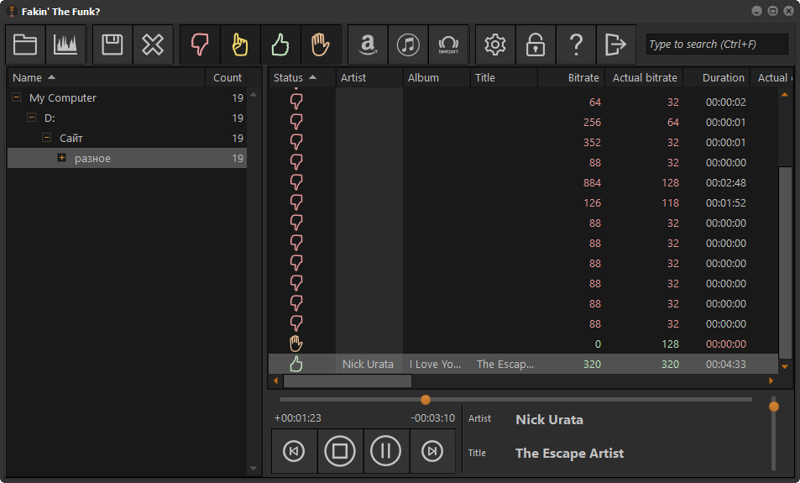
Task: Click horizontal scrollbar thumb of file list
Action: click(x=348, y=381)
